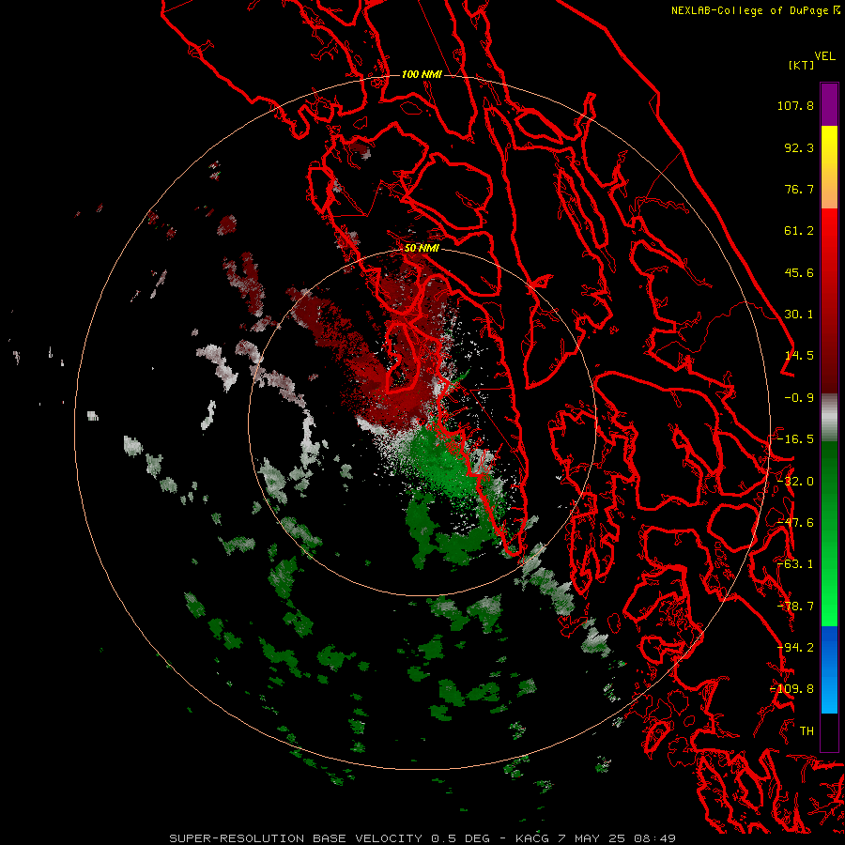Select the -78.7 scale value
The image size is (845, 845).
795,607
